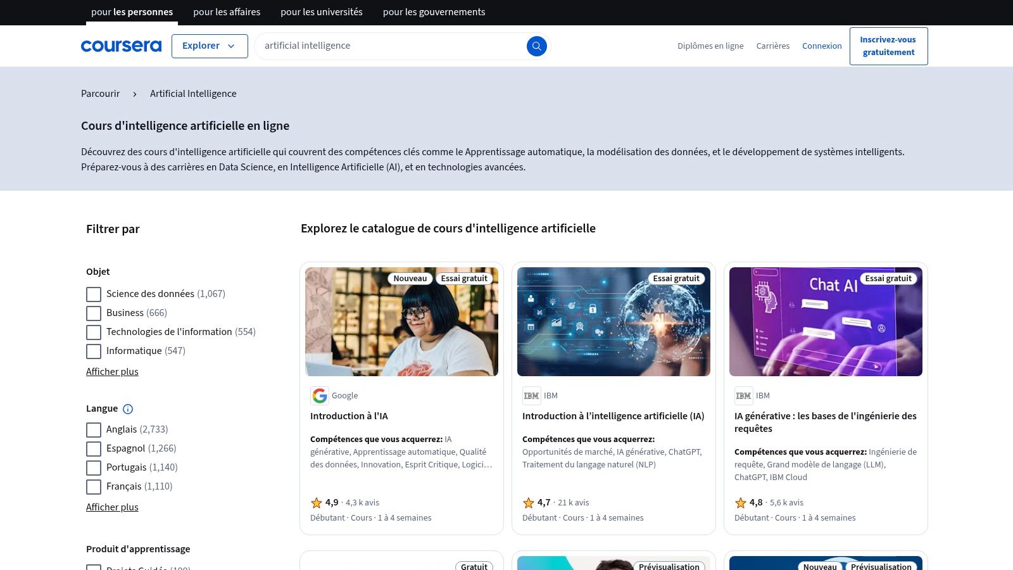Viewport: 1013px width, 570px height.
Task: Check the Science des données filter
Action: pyautogui.click(x=93, y=294)
